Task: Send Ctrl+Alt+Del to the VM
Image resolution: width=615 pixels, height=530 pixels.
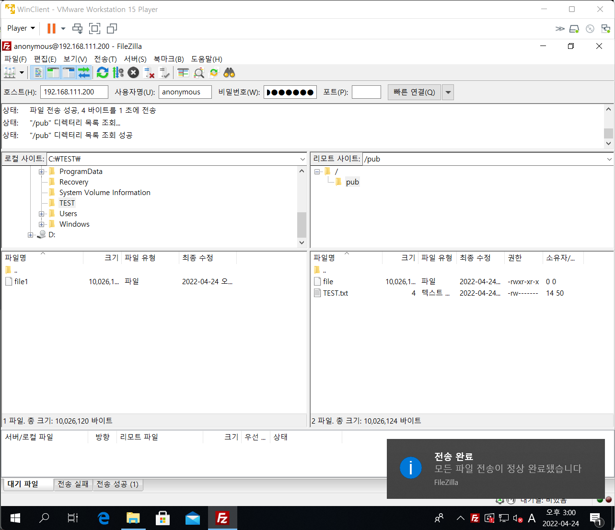Action: 77,29
